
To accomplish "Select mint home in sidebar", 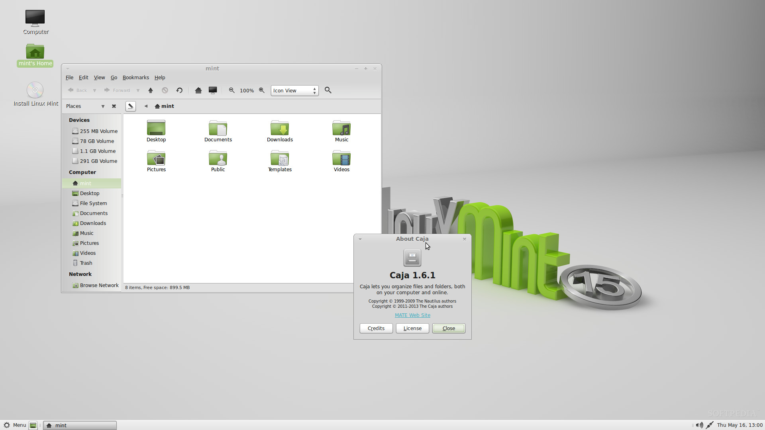I will [x=92, y=183].
